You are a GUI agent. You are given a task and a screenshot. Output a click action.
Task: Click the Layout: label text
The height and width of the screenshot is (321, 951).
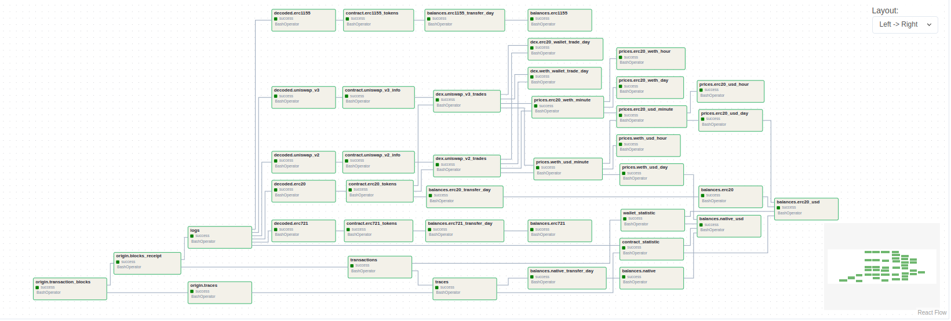[x=885, y=10]
